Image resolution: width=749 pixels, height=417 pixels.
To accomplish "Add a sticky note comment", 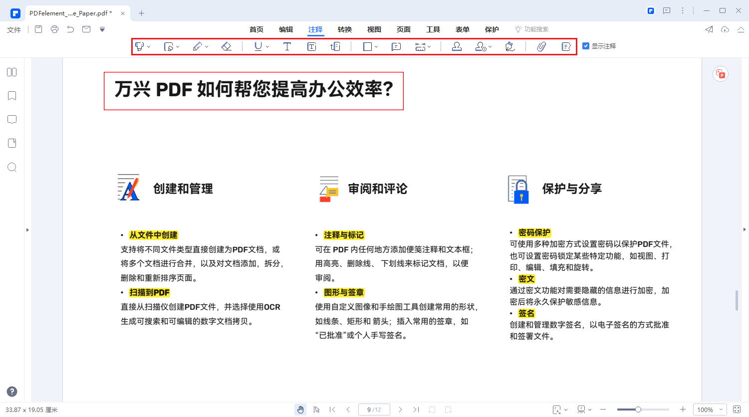I will pyautogui.click(x=396, y=46).
